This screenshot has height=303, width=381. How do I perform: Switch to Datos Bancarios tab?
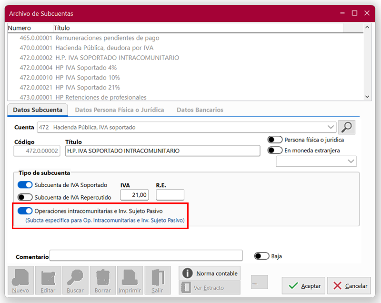200,110
